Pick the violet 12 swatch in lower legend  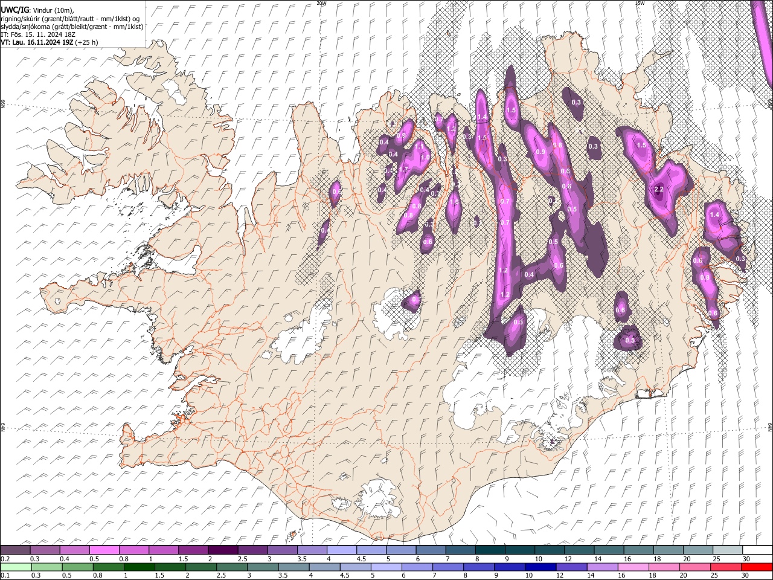pyautogui.click(x=572, y=567)
